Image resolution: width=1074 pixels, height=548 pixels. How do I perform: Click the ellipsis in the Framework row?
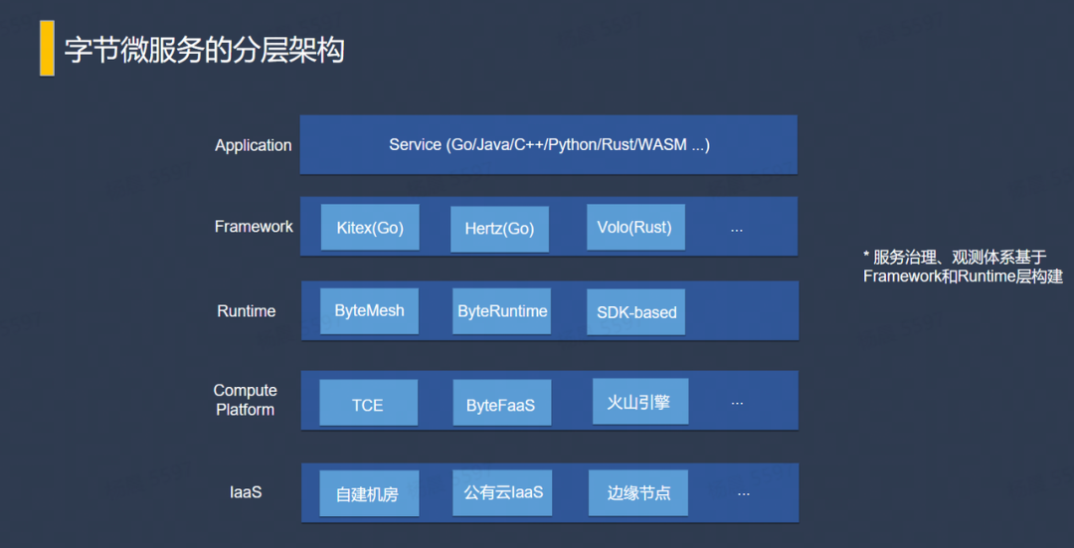click(x=737, y=230)
